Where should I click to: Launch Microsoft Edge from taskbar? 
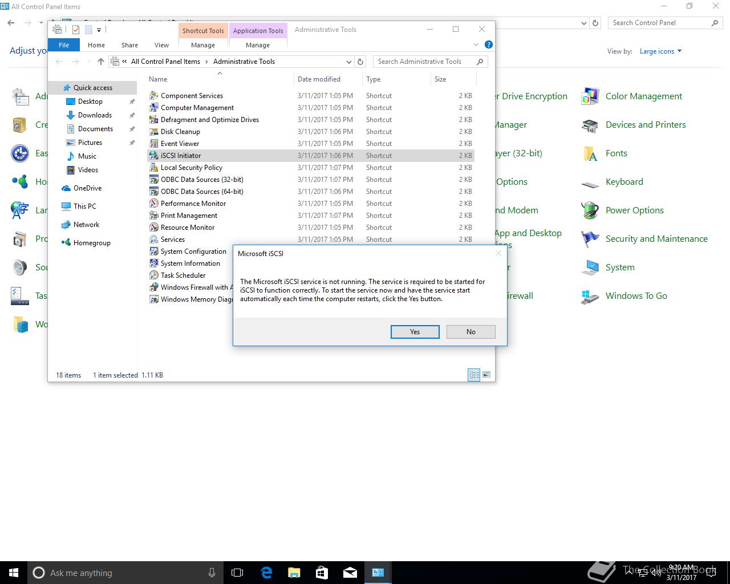[266, 573]
